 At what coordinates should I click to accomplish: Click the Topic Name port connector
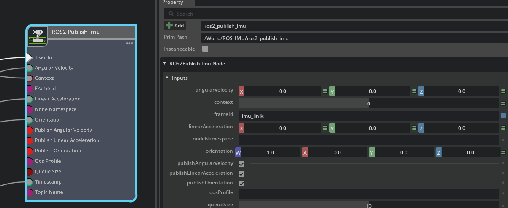click(30, 192)
